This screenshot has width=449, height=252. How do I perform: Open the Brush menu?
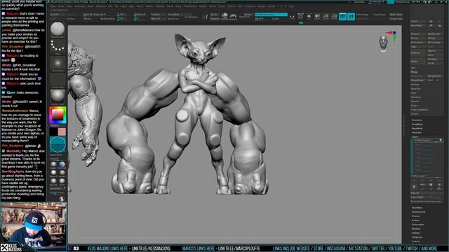click(x=61, y=6)
